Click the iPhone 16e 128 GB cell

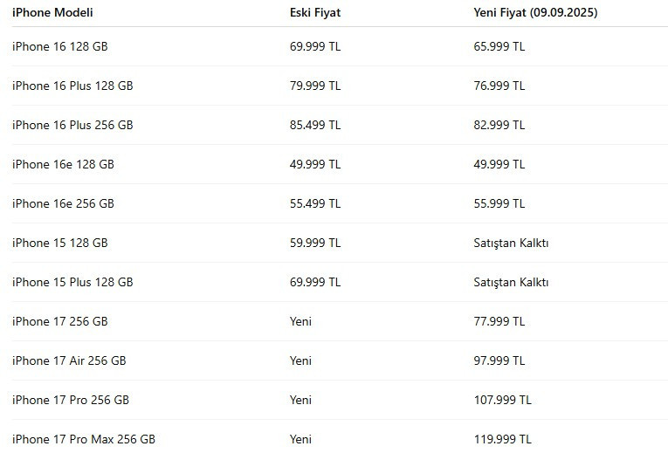pos(63,164)
